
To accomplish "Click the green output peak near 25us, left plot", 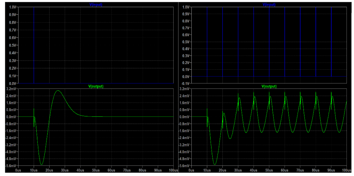I will click(58, 91).
